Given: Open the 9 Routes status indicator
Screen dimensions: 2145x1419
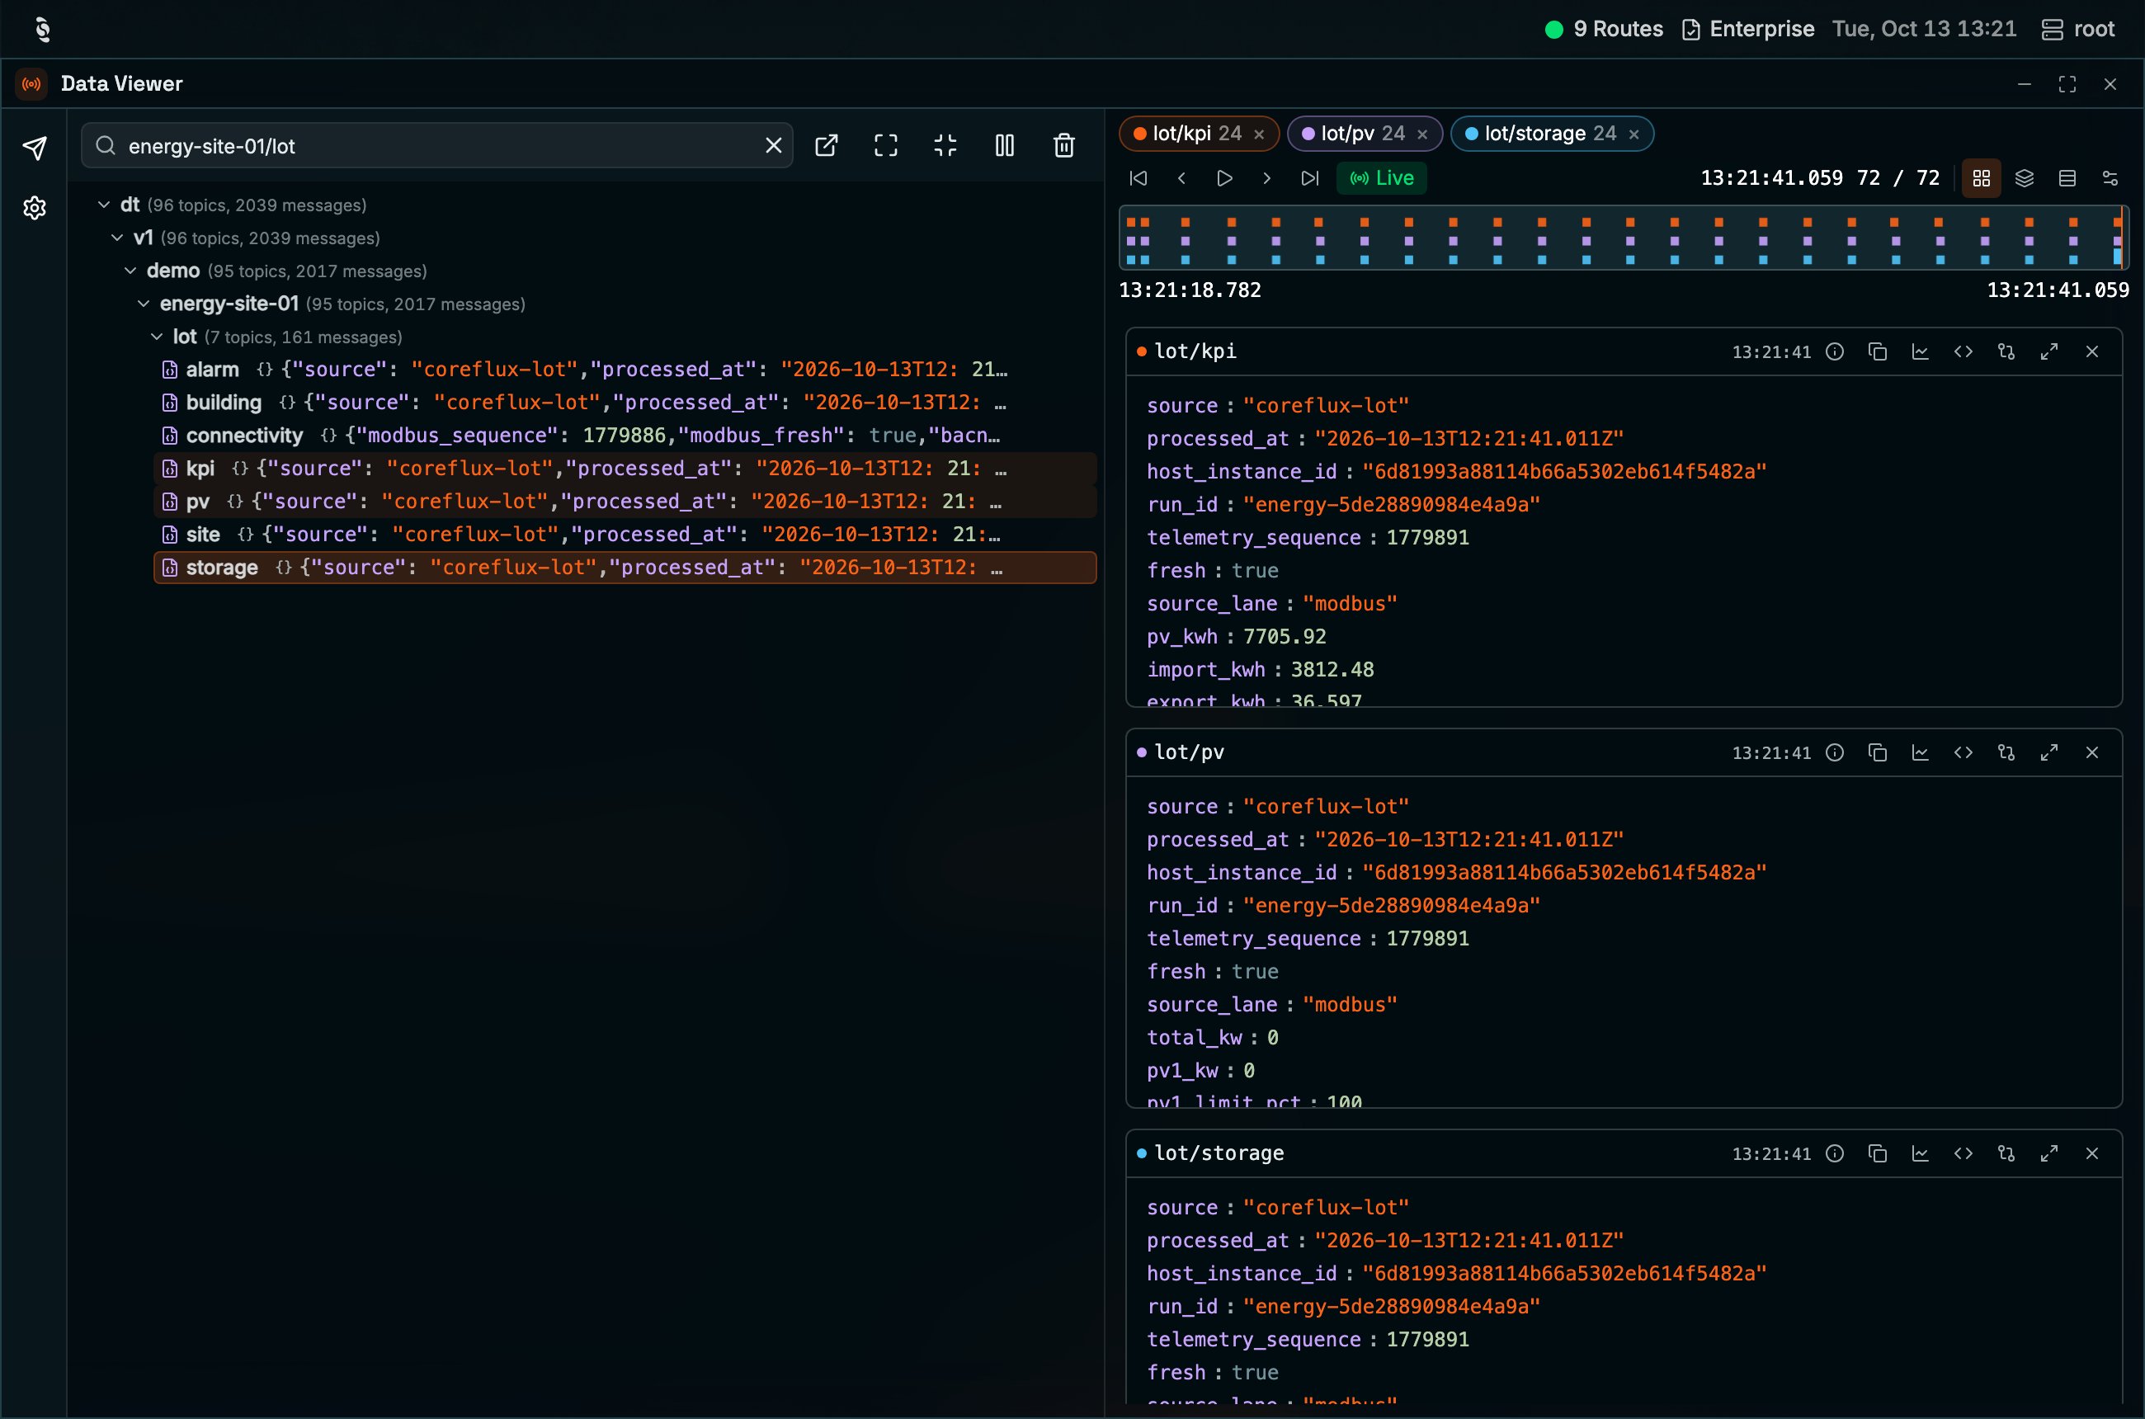Looking at the screenshot, I should [1604, 29].
